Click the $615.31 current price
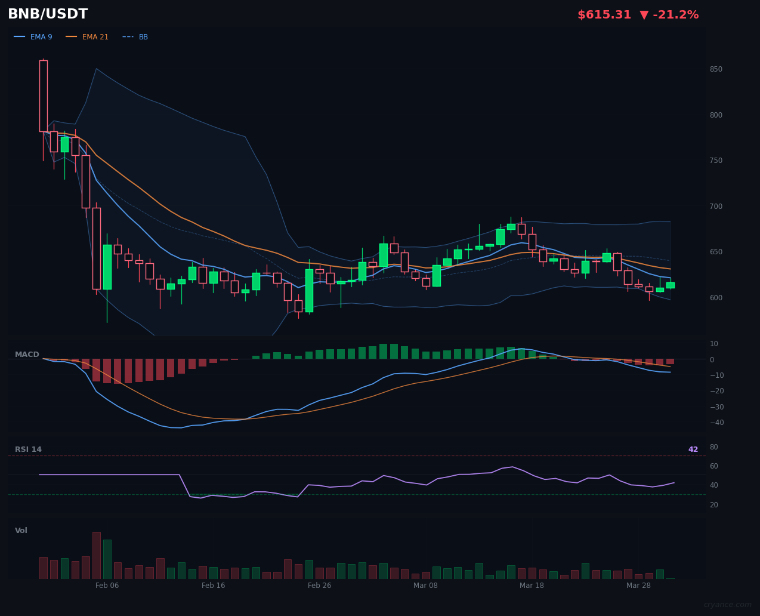The image size is (760, 616). [x=604, y=15]
